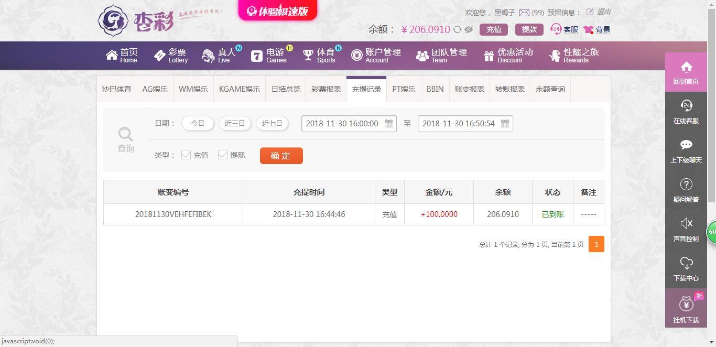716x347 pixels.
Task: Select 近七日 date filter
Action: [272, 123]
